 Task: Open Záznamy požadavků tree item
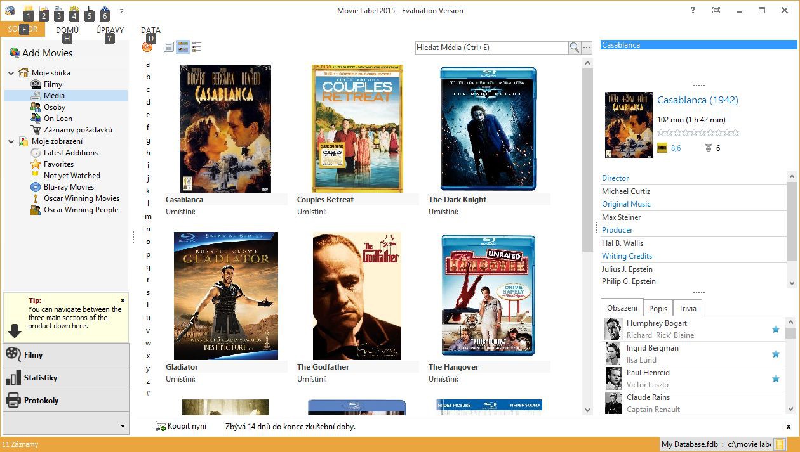(77, 130)
